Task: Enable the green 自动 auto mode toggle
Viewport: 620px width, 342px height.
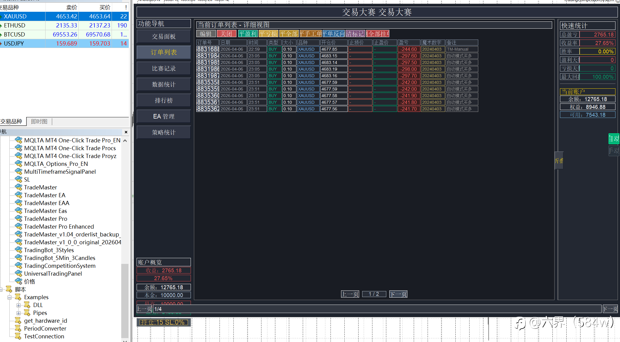Action: click(x=614, y=139)
